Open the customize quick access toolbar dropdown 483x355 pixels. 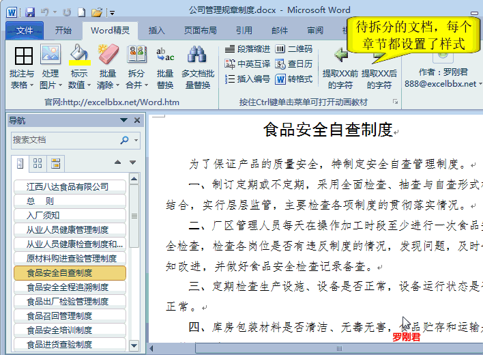pyautogui.click(x=112, y=12)
